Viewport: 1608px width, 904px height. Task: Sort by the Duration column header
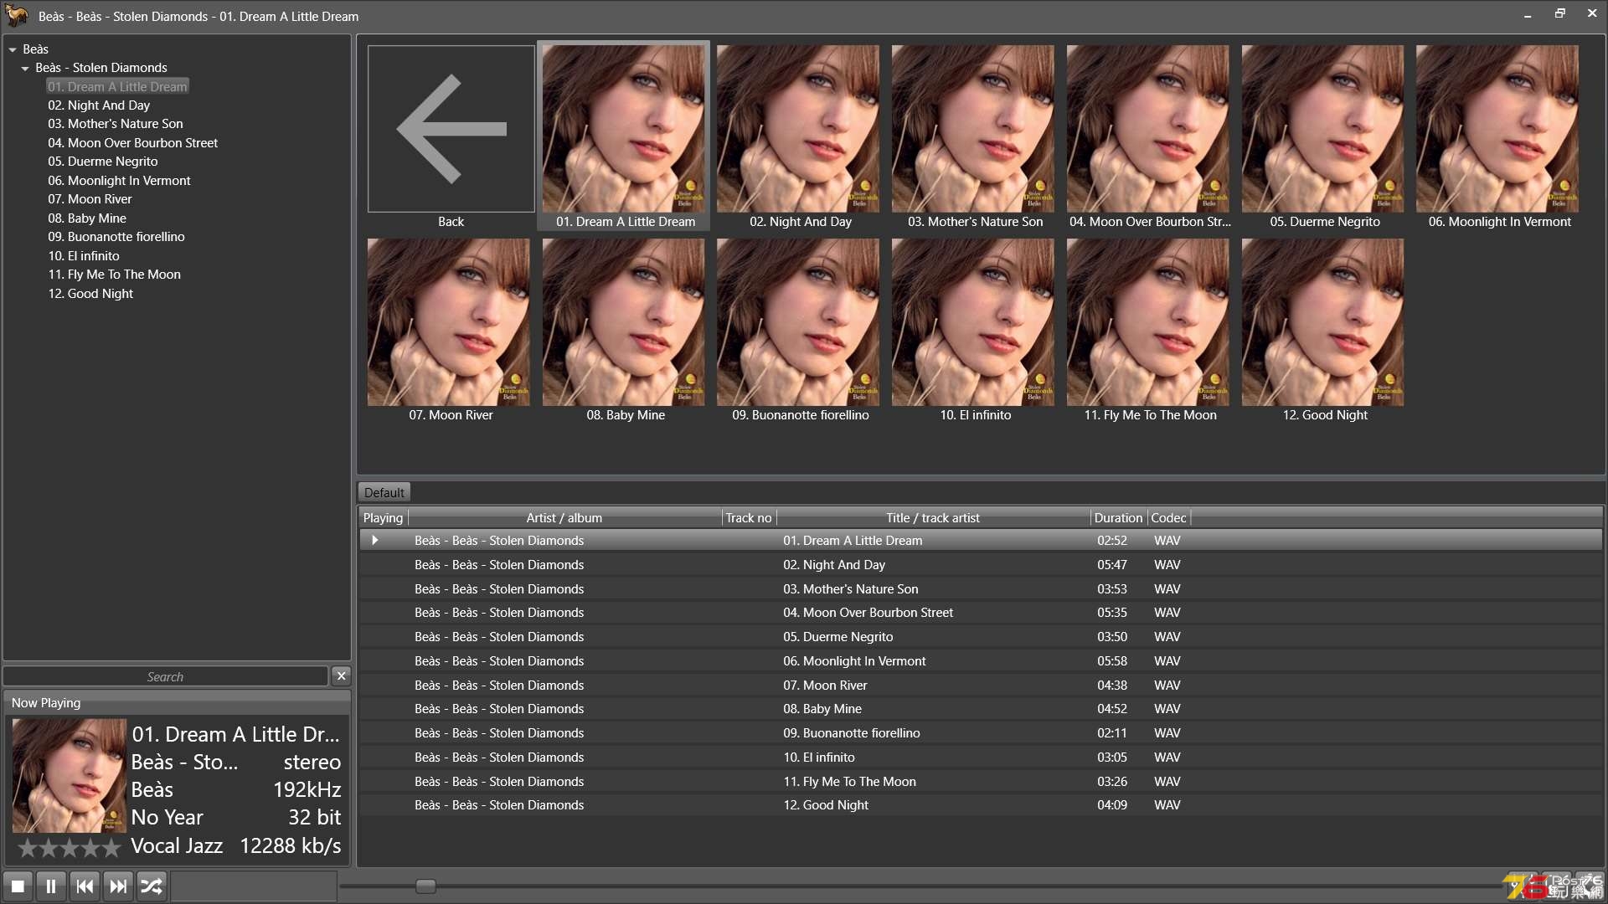pos(1117,517)
